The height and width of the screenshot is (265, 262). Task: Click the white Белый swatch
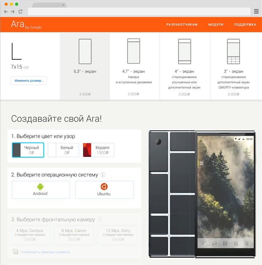click(x=52, y=150)
